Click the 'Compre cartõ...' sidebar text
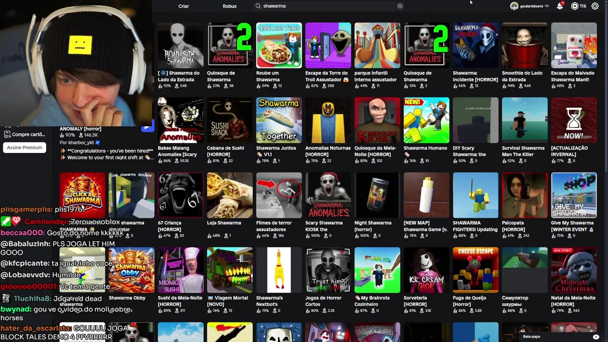This screenshot has width=608, height=342. (x=28, y=134)
